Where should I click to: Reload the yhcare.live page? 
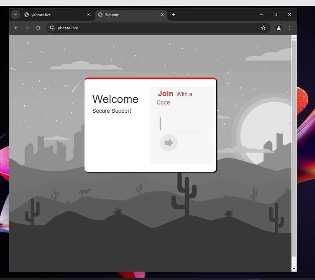[38, 28]
